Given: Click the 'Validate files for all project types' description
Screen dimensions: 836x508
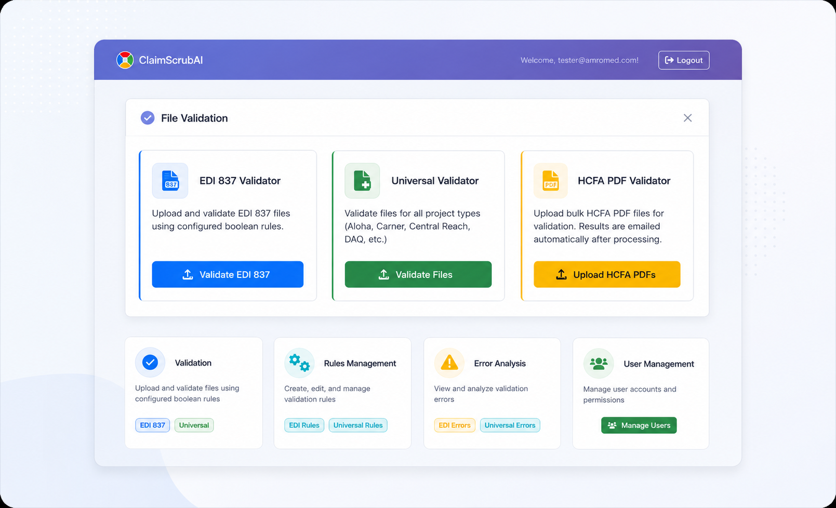Looking at the screenshot, I should pos(413,226).
